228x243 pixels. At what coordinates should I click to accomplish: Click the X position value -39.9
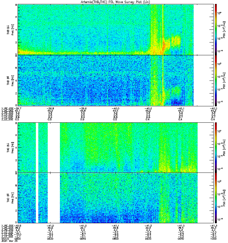[x=83, y=108]
